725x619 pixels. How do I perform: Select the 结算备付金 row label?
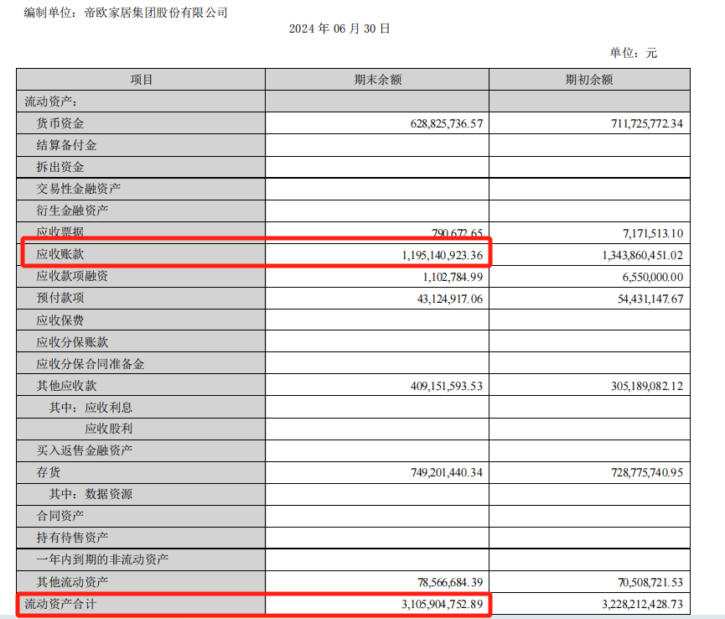pyautogui.click(x=66, y=145)
